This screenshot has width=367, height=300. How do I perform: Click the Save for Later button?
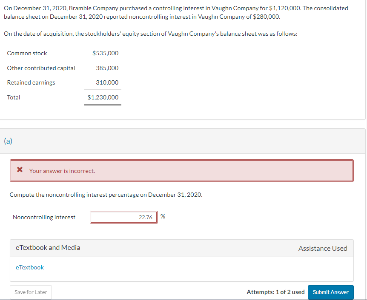[x=31, y=292]
